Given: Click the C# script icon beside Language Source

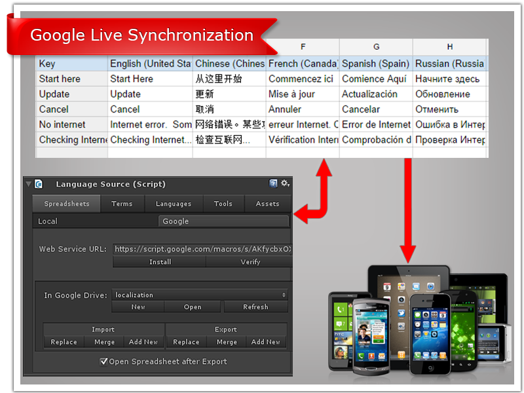Looking at the screenshot, I should [39, 185].
